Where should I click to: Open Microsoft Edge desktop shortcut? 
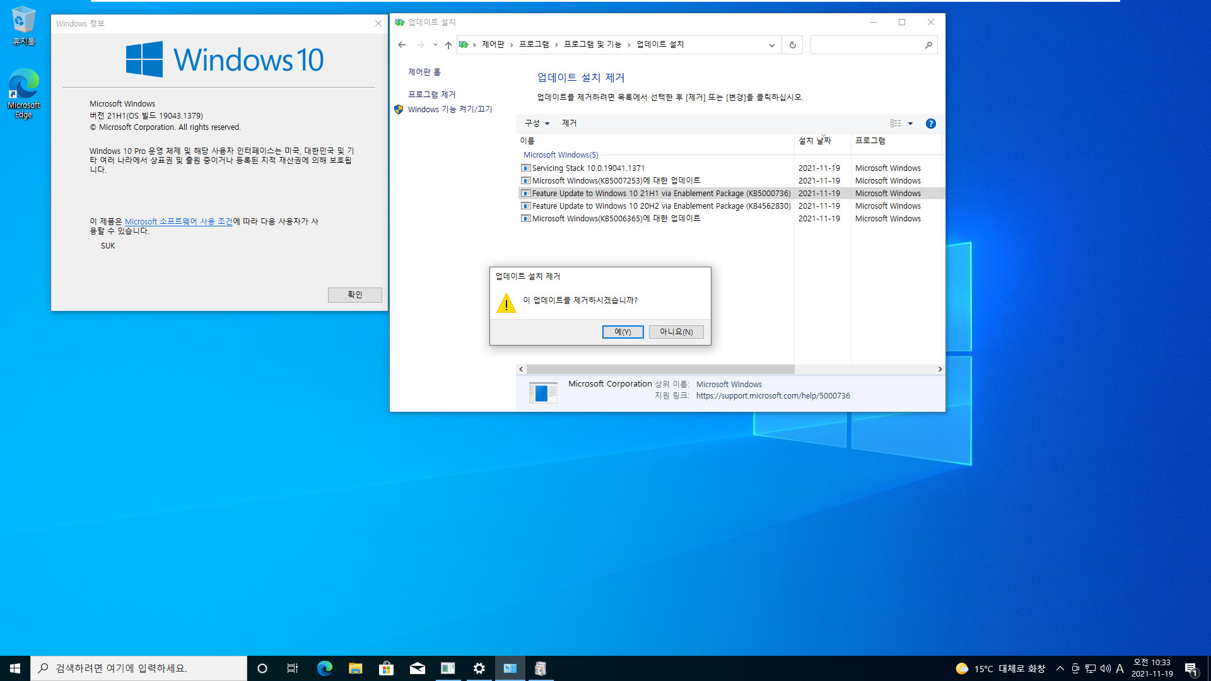coord(23,93)
